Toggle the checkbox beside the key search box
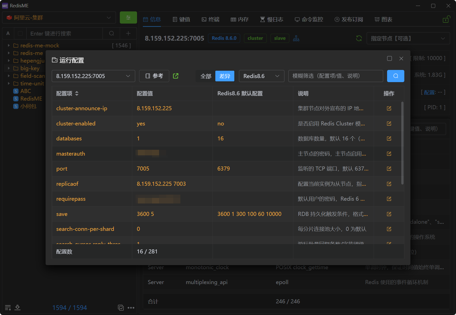 (x=21, y=33)
